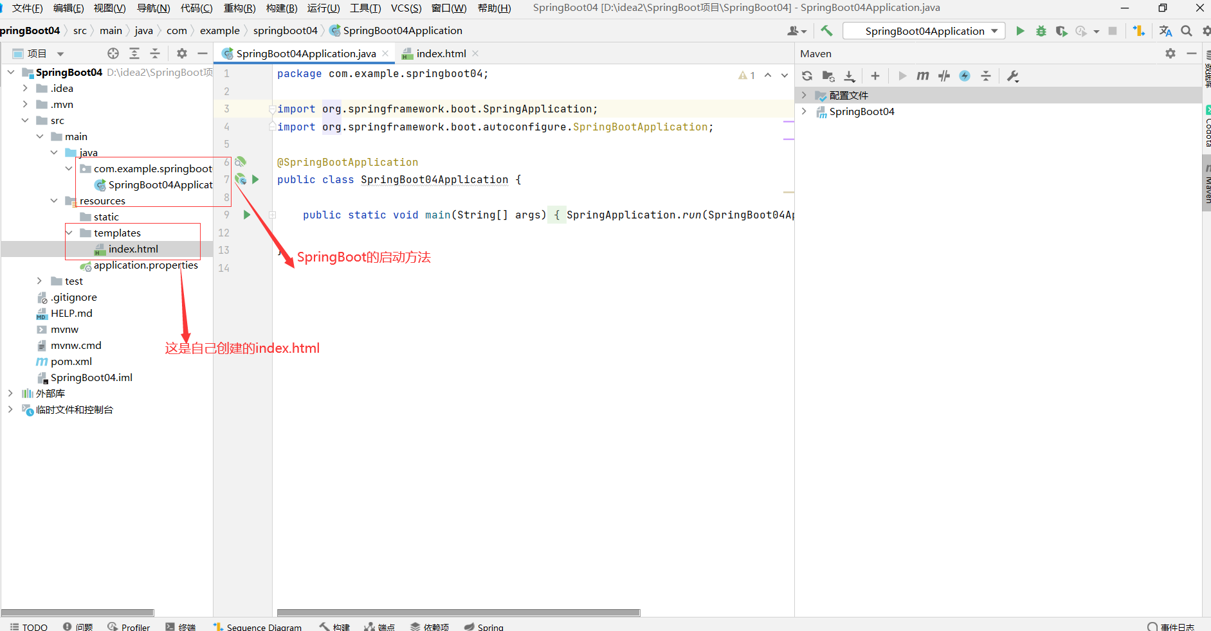The image size is (1211, 631).
Task: Execute Maven goal 'm' icon
Action: (x=923, y=76)
